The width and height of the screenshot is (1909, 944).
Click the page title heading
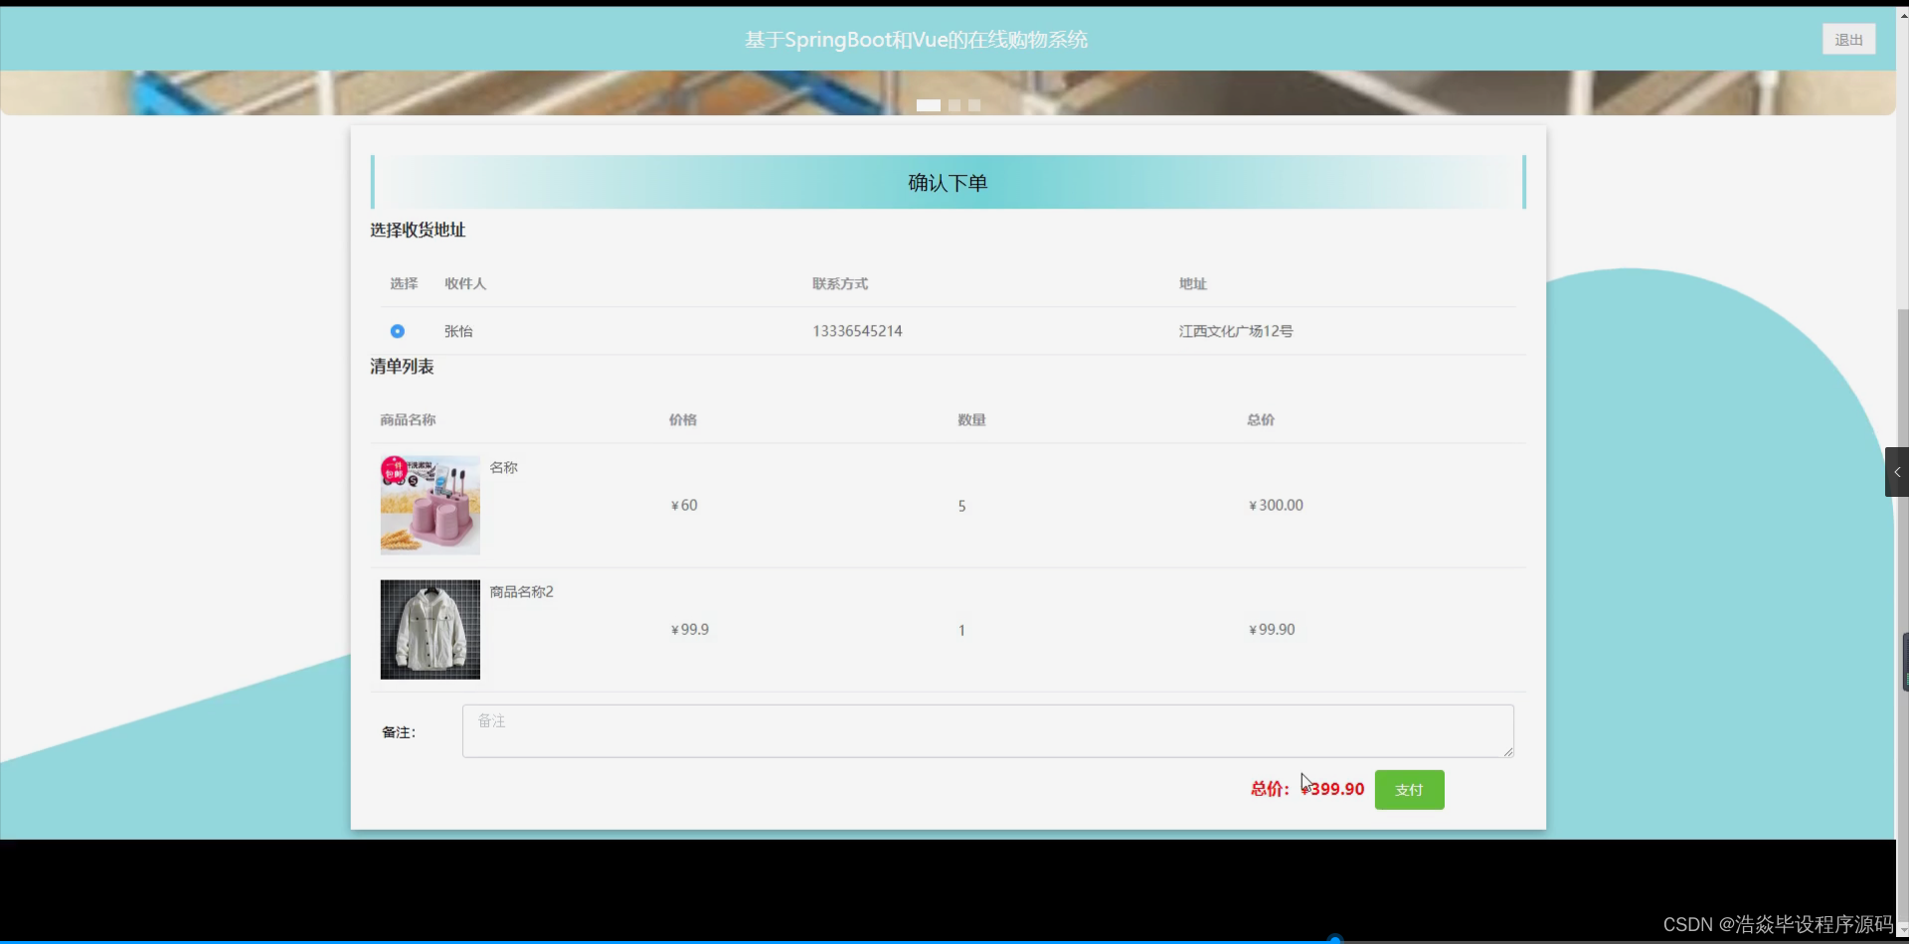point(915,39)
